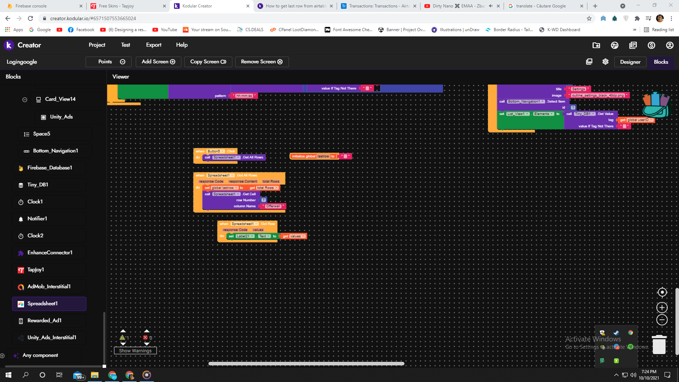The height and width of the screenshot is (382, 679).
Task: Collapse the Card_View14 tree node
Action: click(x=25, y=99)
